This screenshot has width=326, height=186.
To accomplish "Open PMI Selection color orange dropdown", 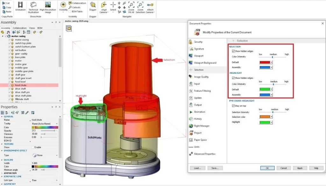I will click(x=272, y=117).
